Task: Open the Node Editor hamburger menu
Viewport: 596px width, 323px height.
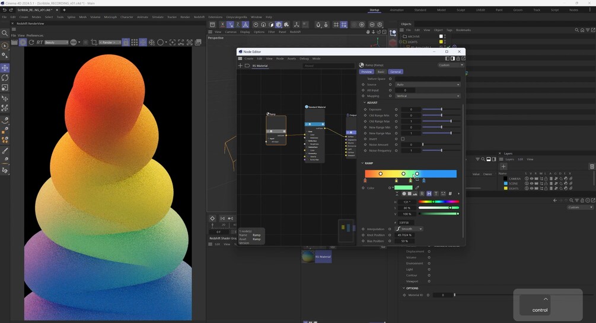Action: click(240, 59)
